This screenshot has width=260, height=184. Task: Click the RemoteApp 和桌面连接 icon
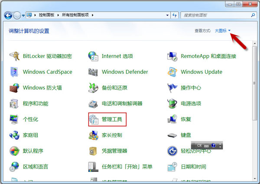172,56
